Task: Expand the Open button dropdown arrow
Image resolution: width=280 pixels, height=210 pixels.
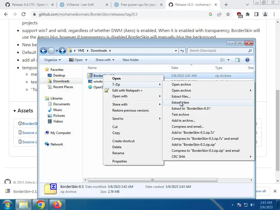Action: (x=86, y=60)
